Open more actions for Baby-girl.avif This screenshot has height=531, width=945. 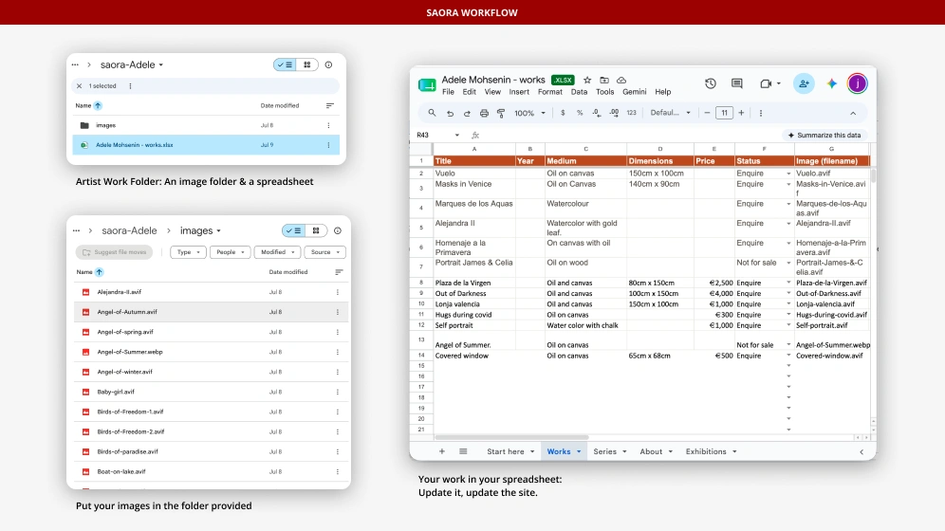tap(338, 392)
